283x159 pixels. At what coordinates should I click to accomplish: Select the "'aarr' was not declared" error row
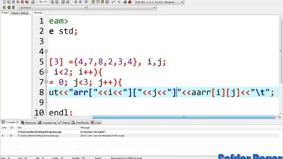[x=140, y=136]
